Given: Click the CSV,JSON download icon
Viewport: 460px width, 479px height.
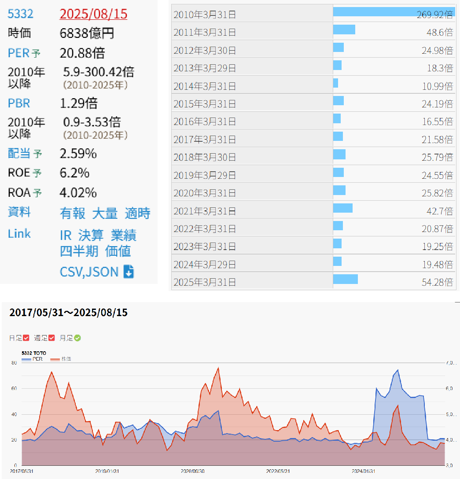Looking at the screenshot, I should (x=129, y=272).
